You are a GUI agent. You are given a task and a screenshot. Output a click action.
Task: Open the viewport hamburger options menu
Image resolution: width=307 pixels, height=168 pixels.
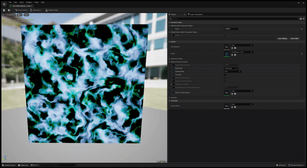[3, 15]
